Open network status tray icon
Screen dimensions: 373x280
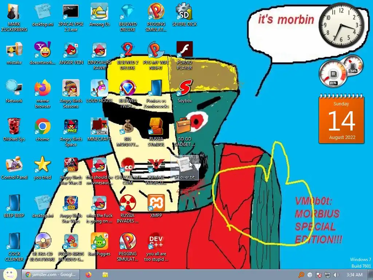tap(327, 275)
